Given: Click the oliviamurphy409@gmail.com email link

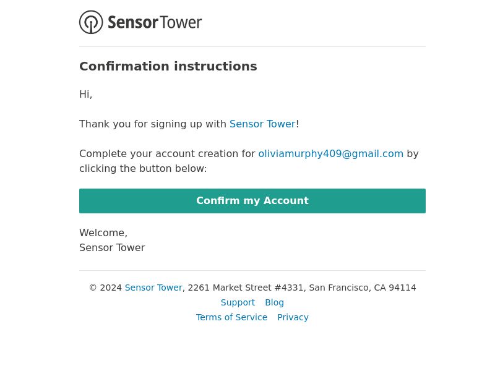Looking at the screenshot, I should click(x=331, y=153).
